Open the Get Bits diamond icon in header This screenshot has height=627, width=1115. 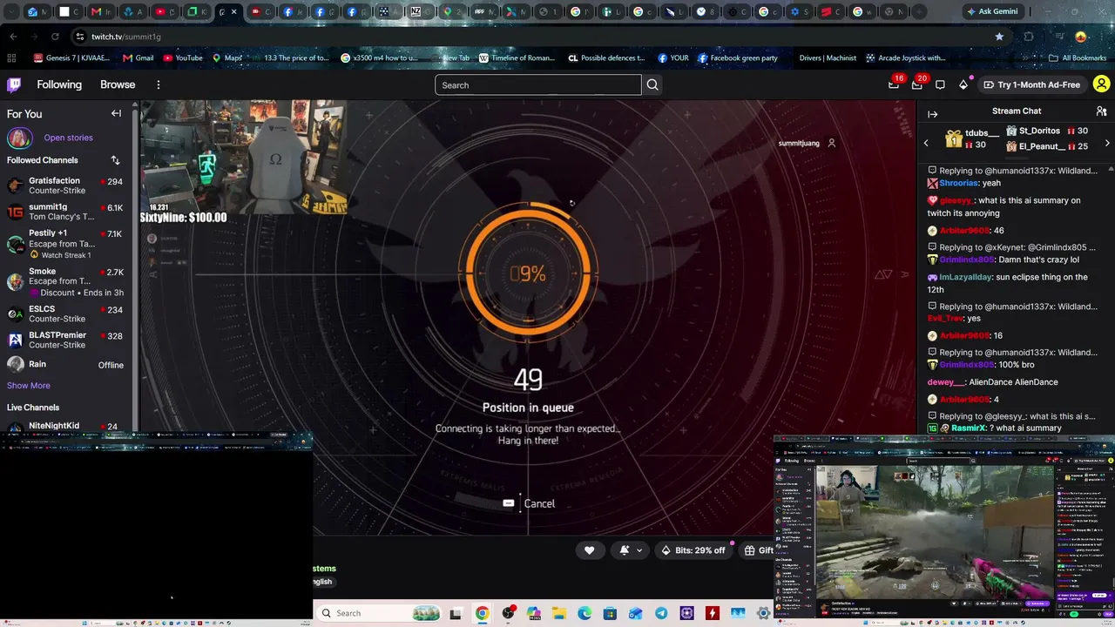click(963, 84)
